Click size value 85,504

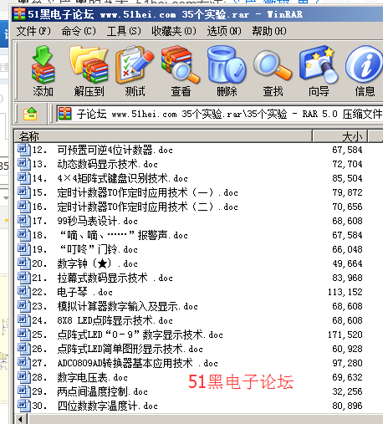(347, 178)
